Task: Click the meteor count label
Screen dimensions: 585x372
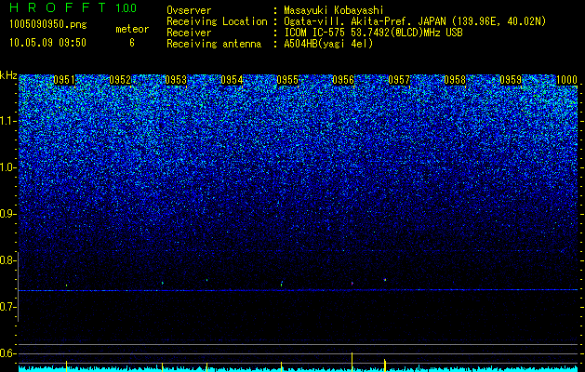Action: click(x=132, y=29)
